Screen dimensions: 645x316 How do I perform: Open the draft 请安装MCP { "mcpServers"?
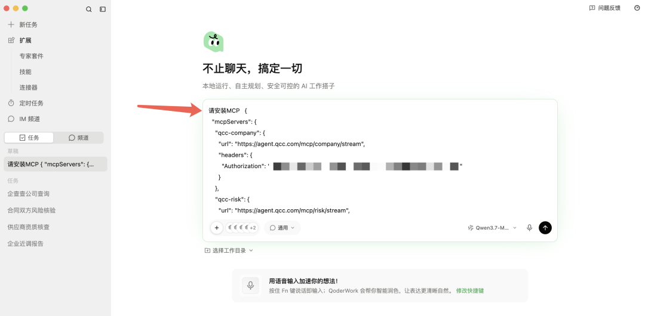(56, 164)
